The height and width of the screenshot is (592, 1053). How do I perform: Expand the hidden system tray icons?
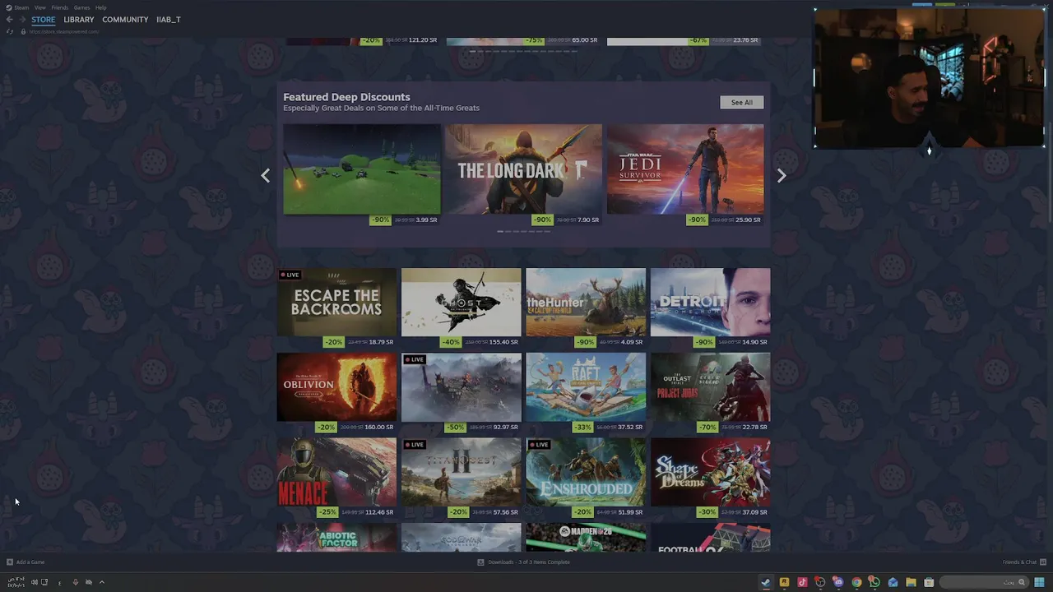tap(102, 582)
